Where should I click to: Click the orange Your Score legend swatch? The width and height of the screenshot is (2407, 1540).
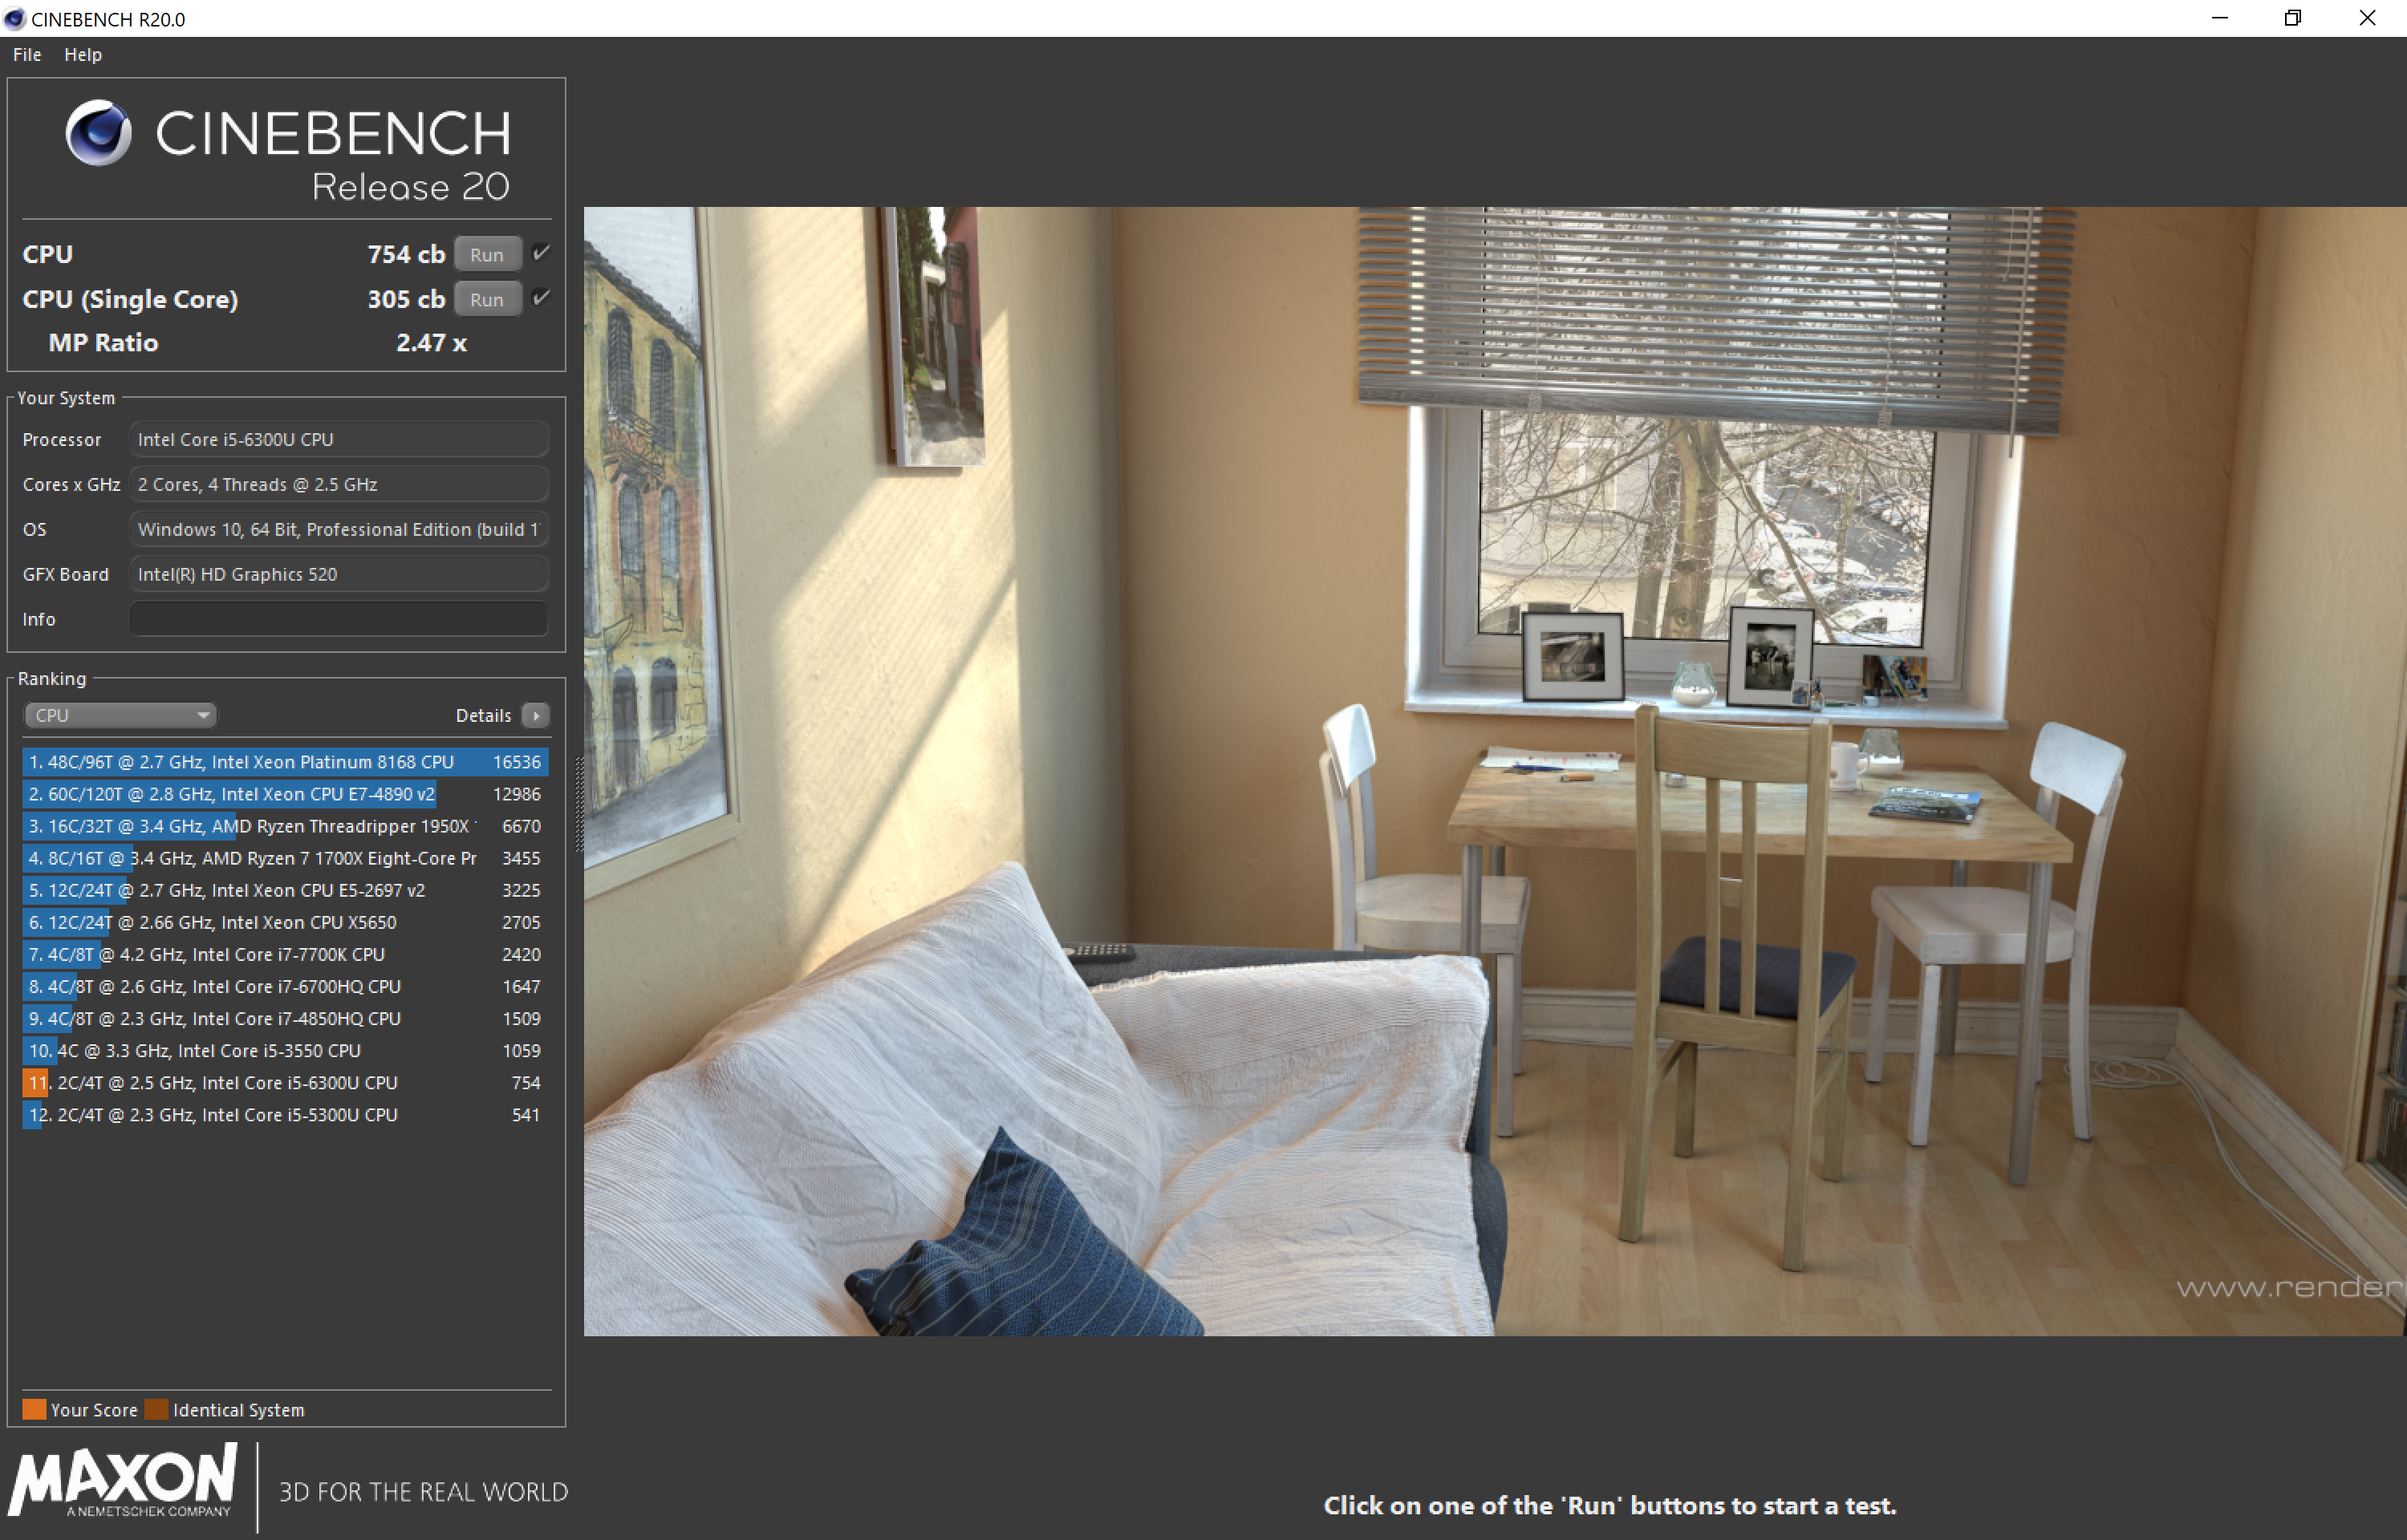[x=34, y=1409]
